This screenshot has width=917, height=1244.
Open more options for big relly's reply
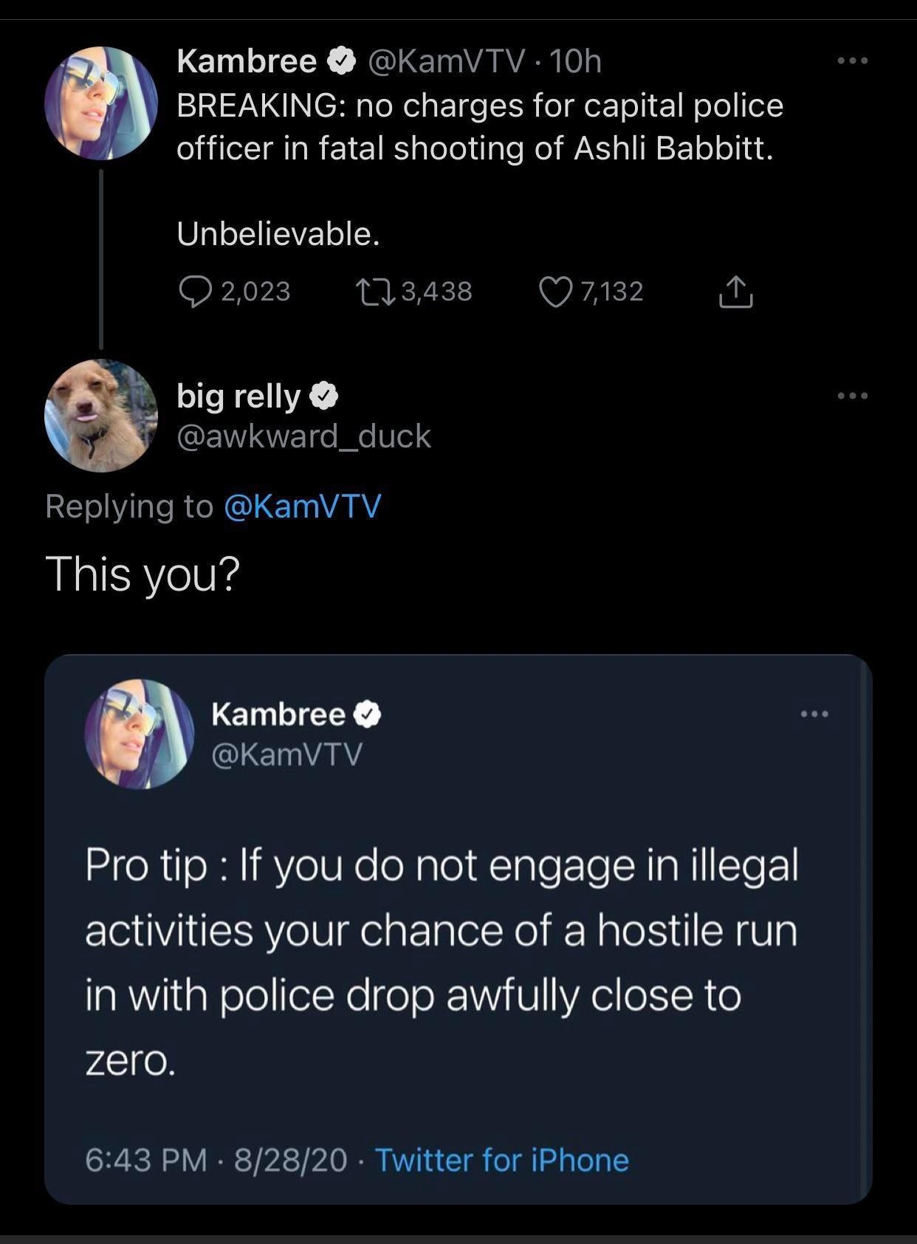click(x=853, y=396)
